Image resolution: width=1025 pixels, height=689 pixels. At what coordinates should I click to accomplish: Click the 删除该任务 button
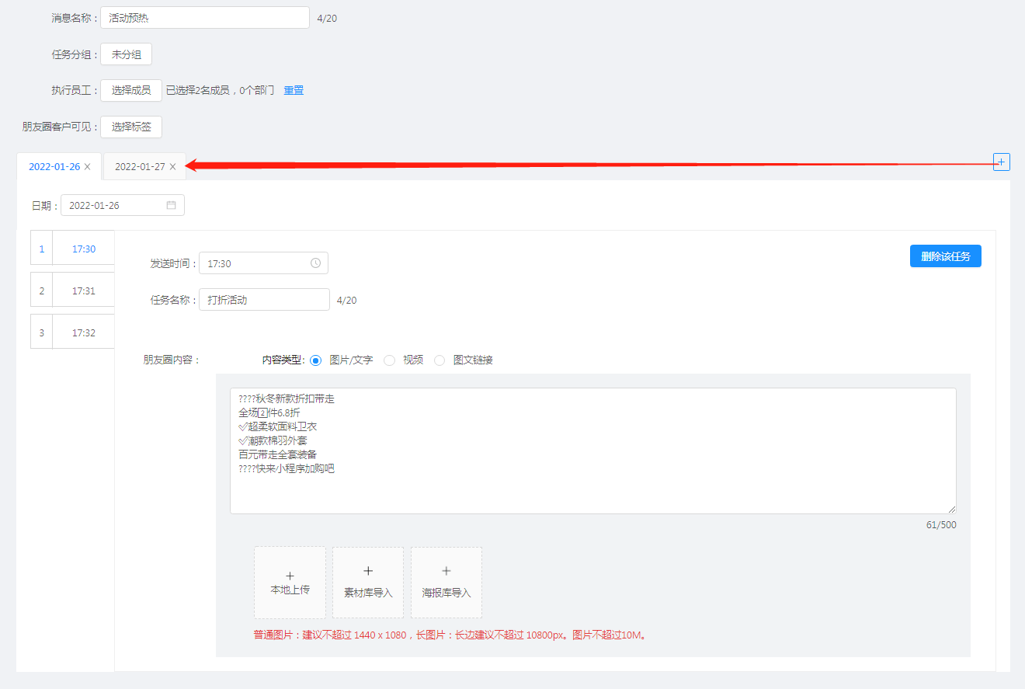(x=946, y=256)
